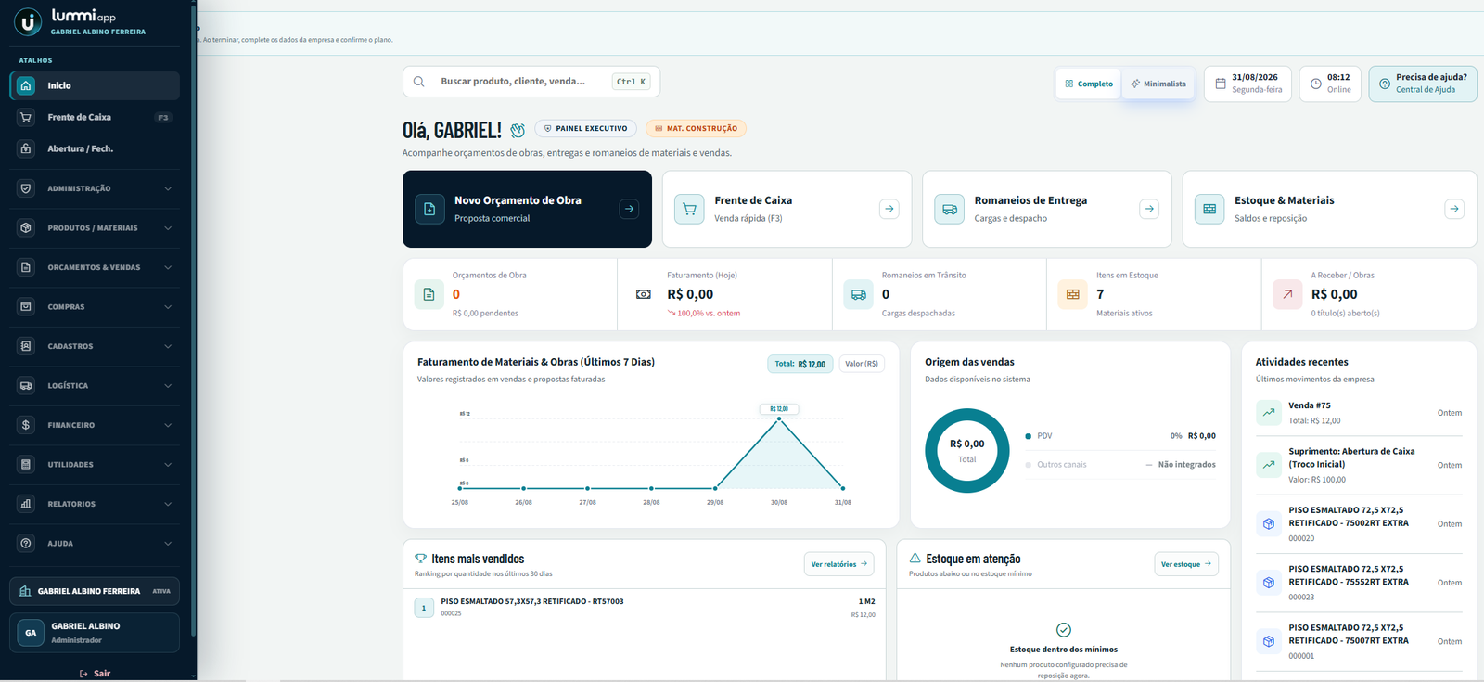Click the Estoque & Materiais card icon
Viewport: 1484px width, 682px height.
1209,209
